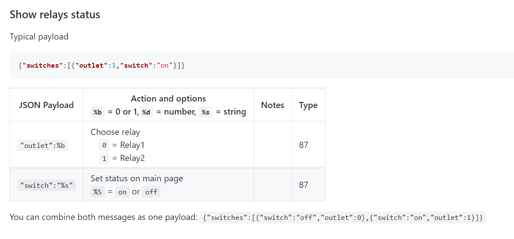Click the "JSON Payload" column header

tap(47, 105)
